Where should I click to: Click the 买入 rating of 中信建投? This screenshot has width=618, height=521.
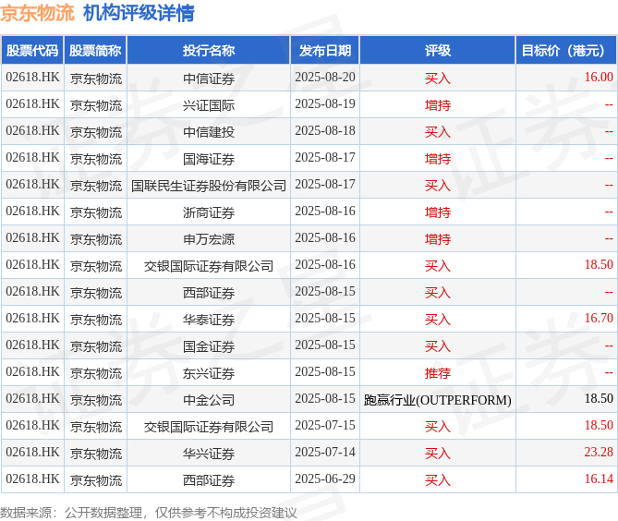click(x=438, y=132)
